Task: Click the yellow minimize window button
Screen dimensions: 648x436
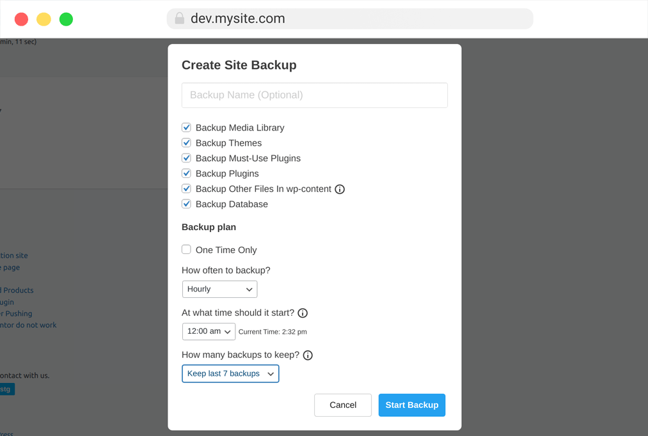Action: [43, 19]
